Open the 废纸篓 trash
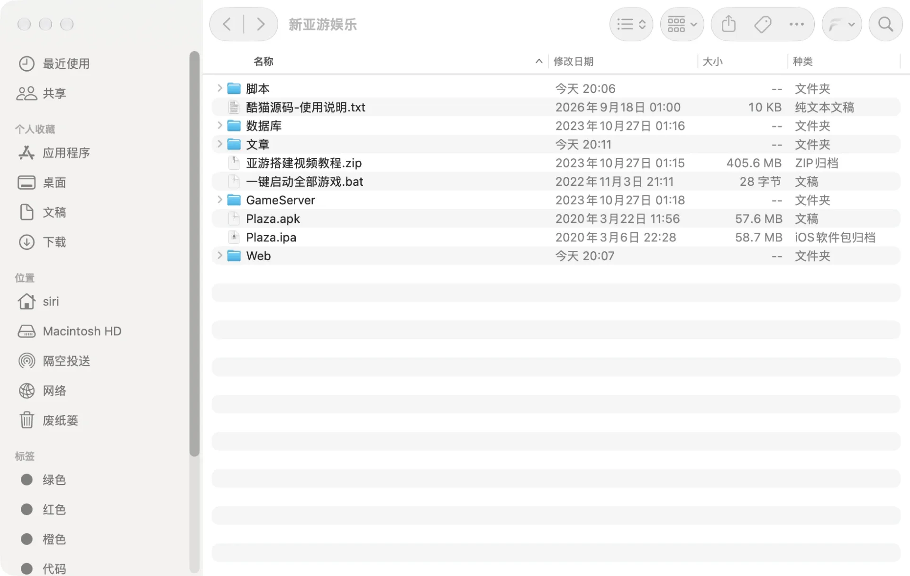 [48, 420]
